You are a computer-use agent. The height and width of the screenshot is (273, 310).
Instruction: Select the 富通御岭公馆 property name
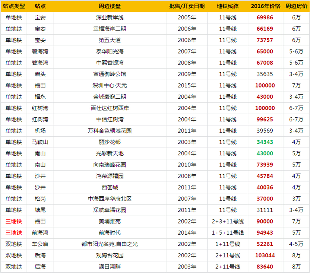pos(110,74)
